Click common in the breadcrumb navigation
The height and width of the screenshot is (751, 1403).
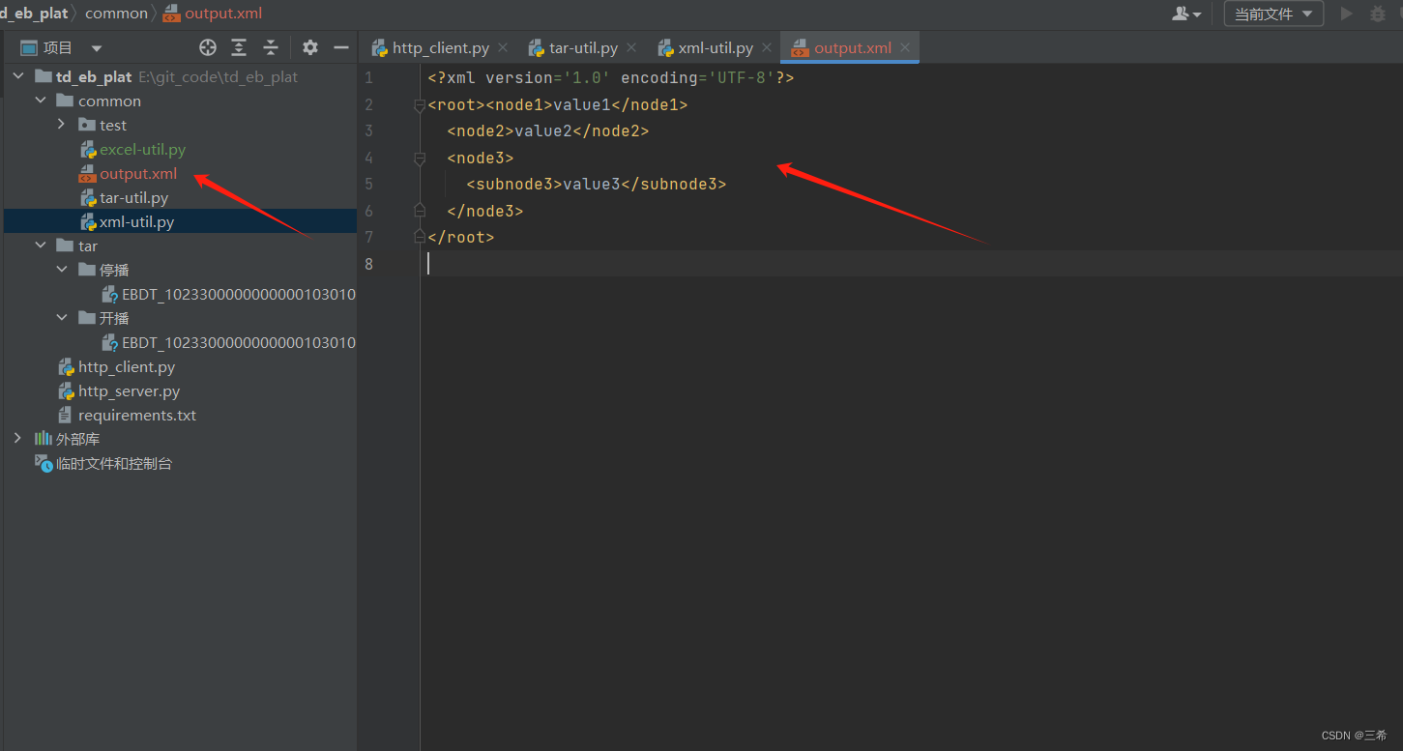tap(116, 13)
